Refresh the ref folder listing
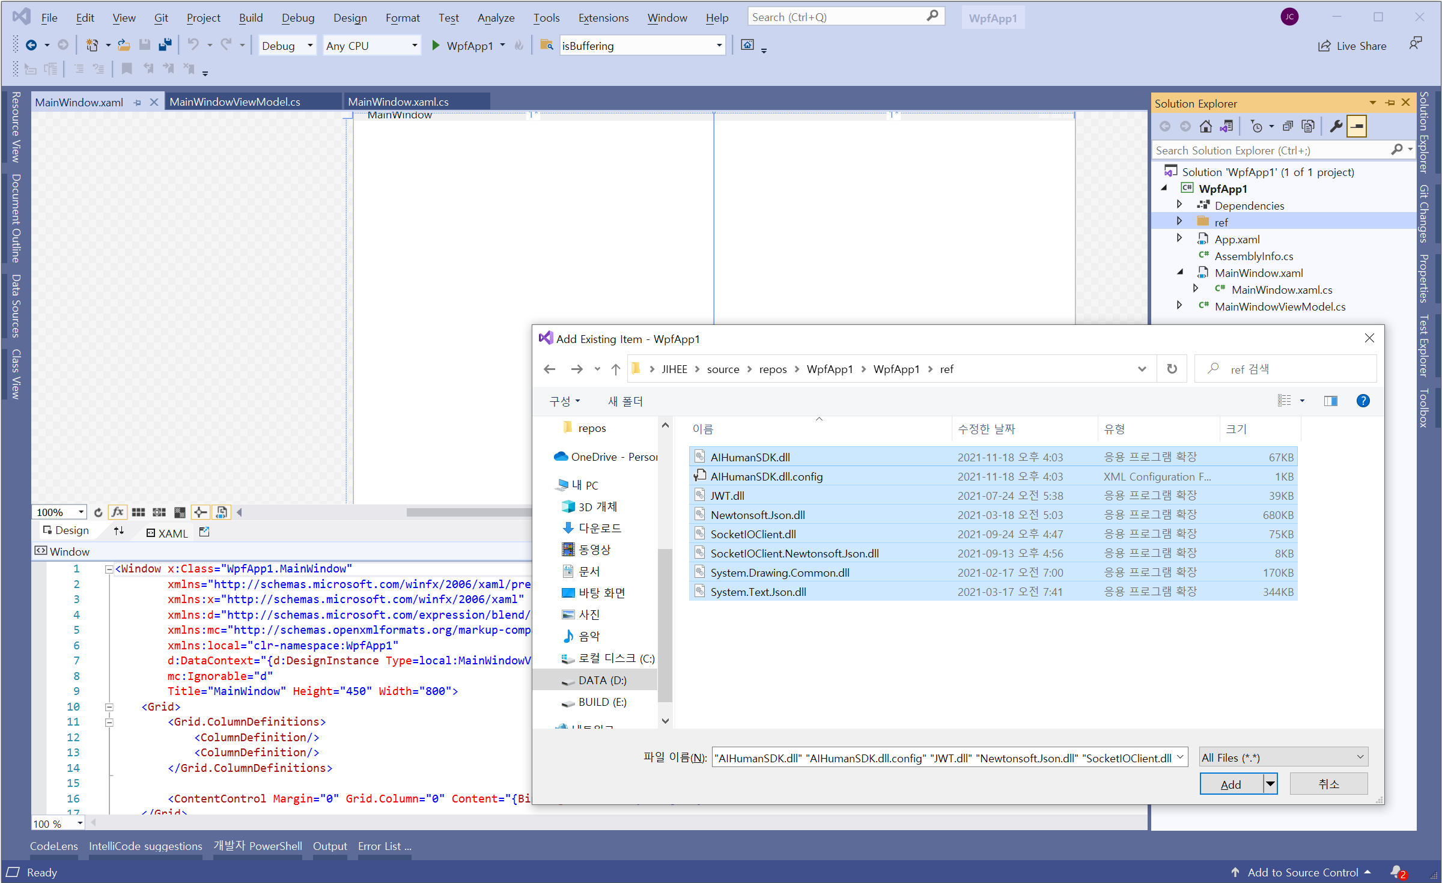 pos(1172,369)
